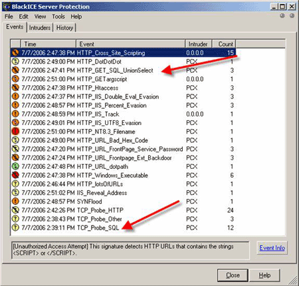This screenshot has width=299, height=286.
Task: Maximize the BlackICE window
Action: click(x=282, y=7)
